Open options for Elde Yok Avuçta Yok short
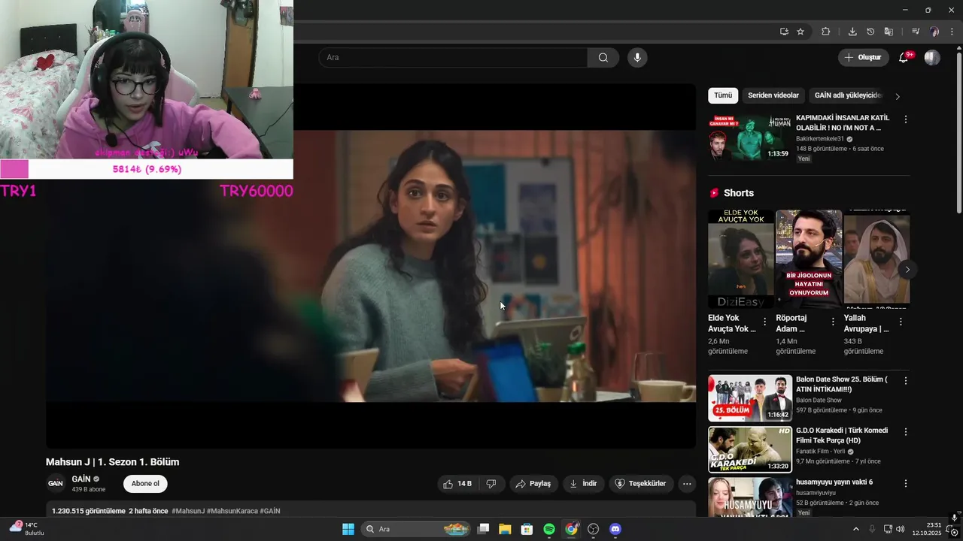Viewport: 963px width, 541px height. pyautogui.click(x=765, y=322)
